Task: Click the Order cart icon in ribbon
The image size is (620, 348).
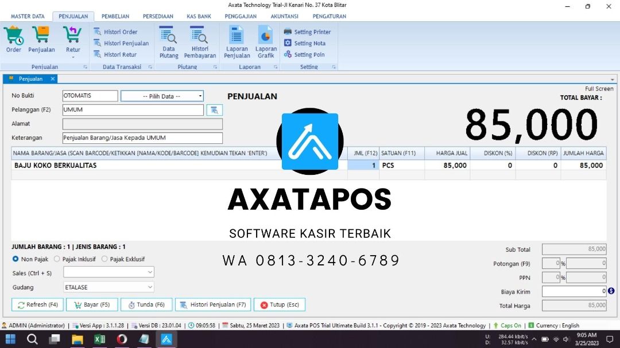Action: click(13, 37)
